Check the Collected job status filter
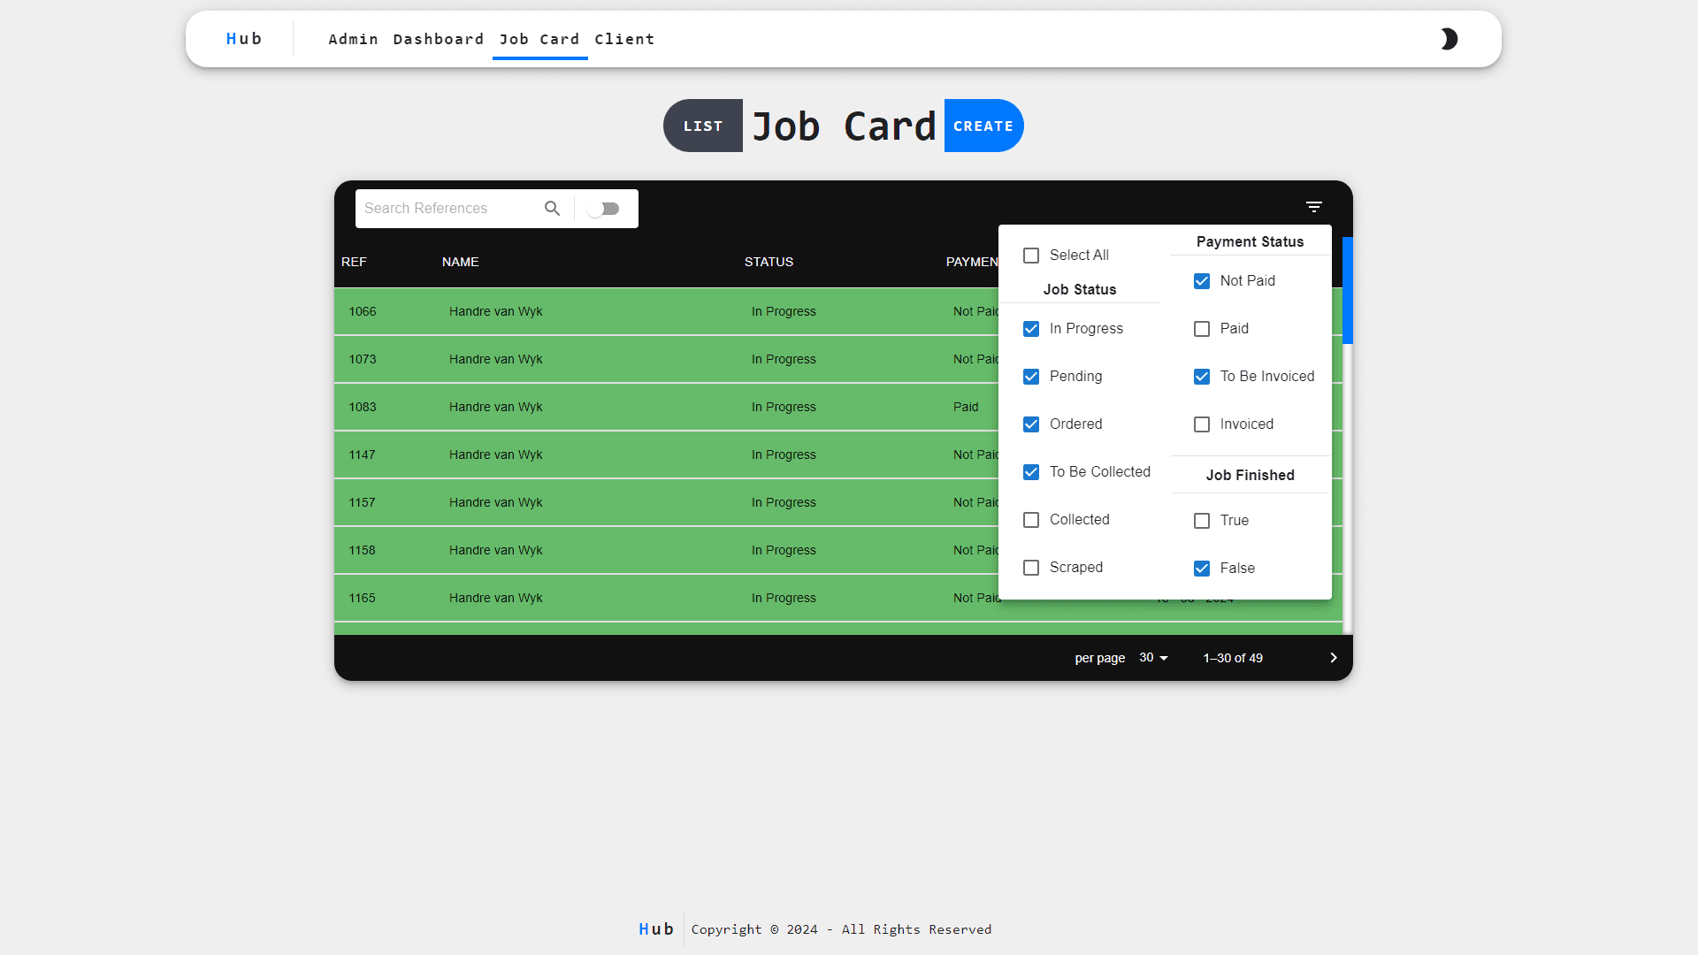 coord(1030,520)
